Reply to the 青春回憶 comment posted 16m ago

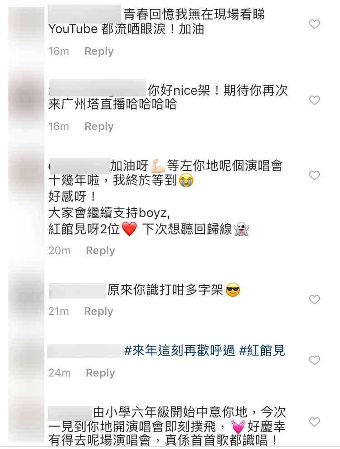[99, 51]
